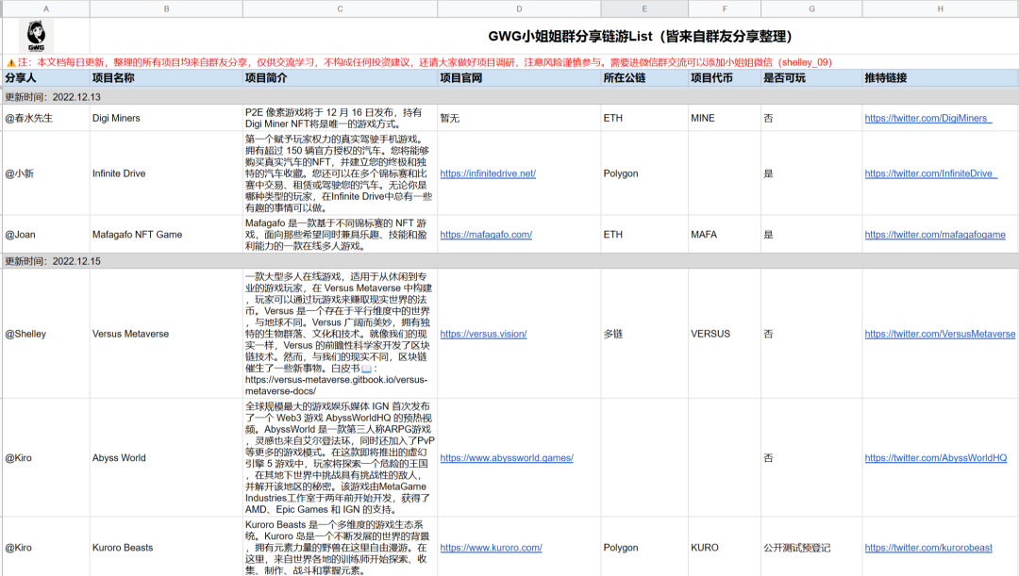This screenshot has width=1019, height=576.
Task: Open the mafagafo.com website link
Action: click(x=486, y=235)
